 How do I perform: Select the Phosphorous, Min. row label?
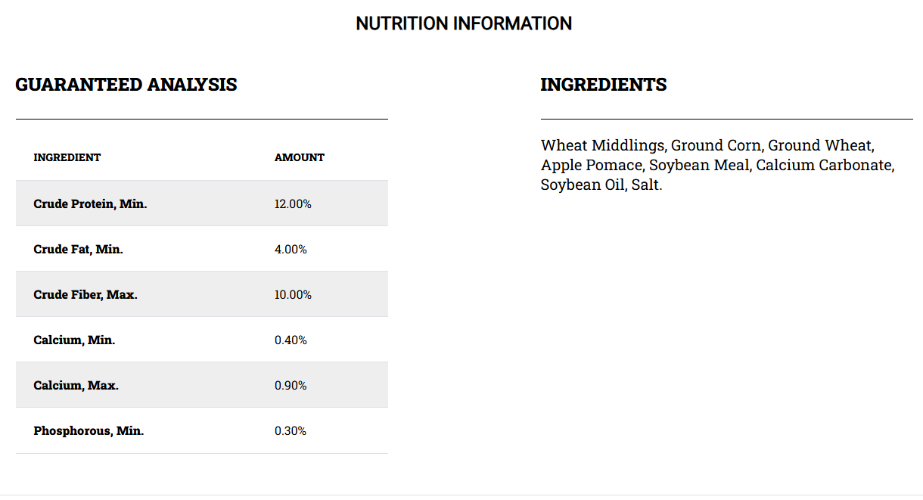click(89, 430)
